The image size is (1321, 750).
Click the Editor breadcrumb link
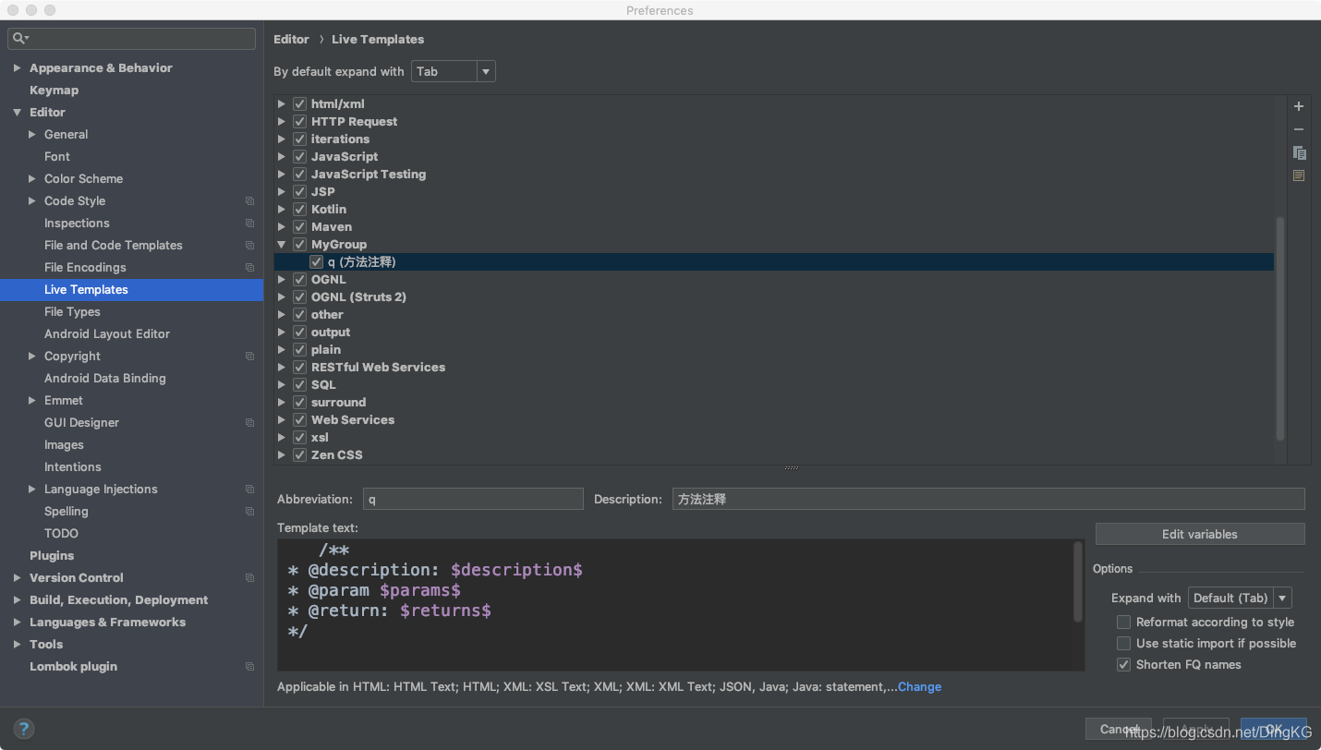point(291,40)
